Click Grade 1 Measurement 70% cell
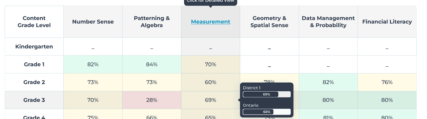This screenshot has width=427, height=119. coord(211,65)
